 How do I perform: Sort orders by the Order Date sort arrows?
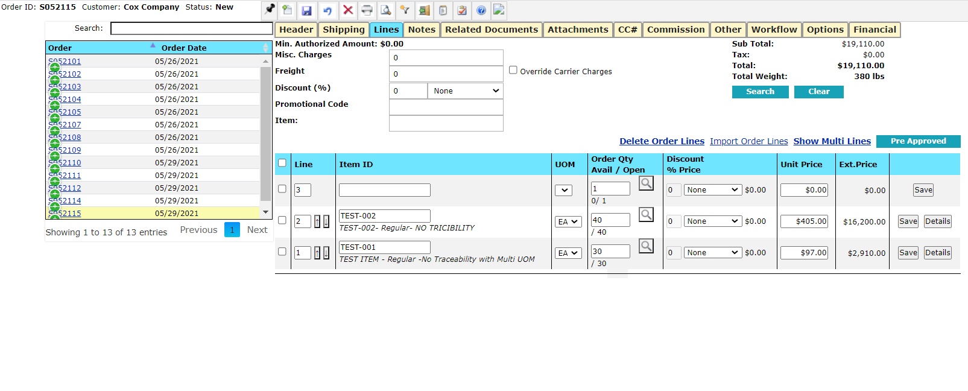266,48
